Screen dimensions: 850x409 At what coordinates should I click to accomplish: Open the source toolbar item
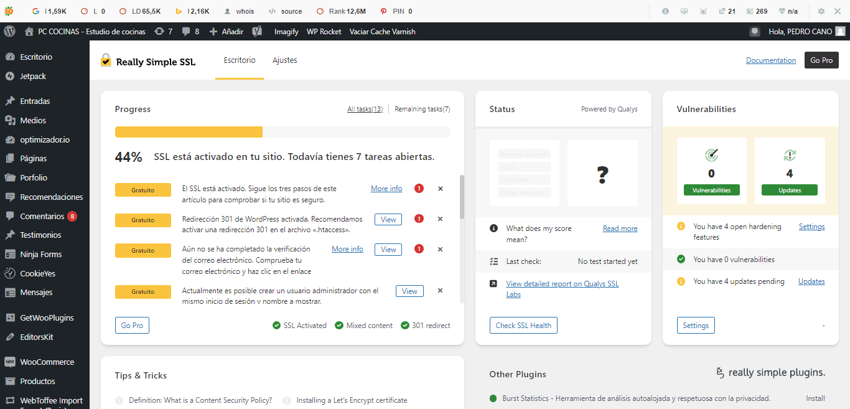[x=285, y=11]
